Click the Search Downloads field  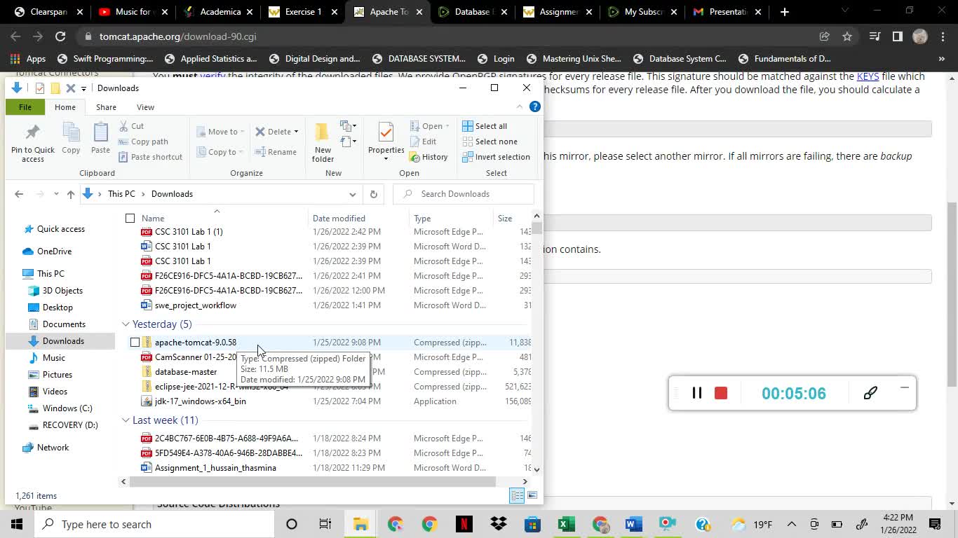[x=464, y=194]
